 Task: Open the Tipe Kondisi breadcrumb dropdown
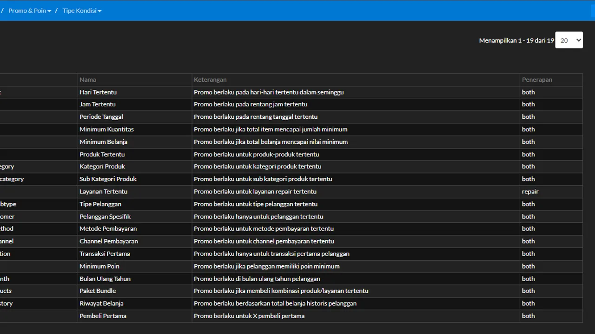click(82, 11)
